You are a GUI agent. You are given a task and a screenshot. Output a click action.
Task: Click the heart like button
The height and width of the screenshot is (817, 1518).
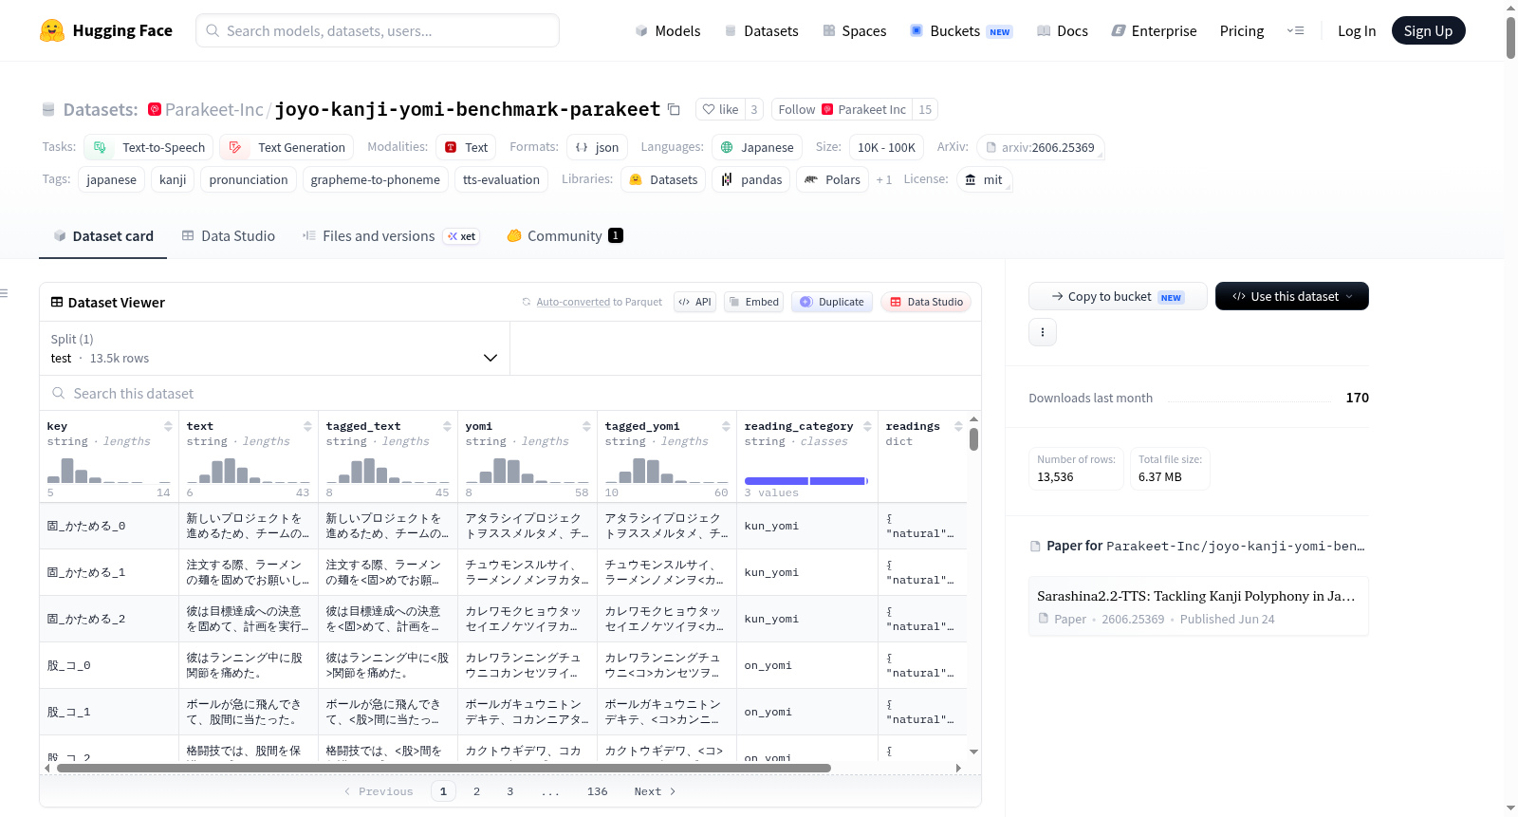(720, 109)
